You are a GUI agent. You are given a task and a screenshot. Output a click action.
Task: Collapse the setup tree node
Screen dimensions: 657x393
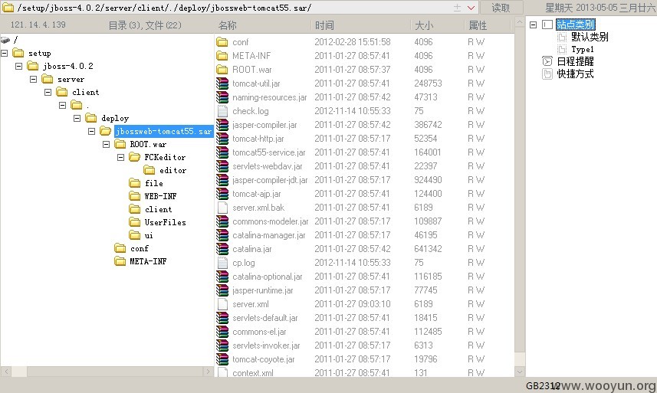(4, 53)
